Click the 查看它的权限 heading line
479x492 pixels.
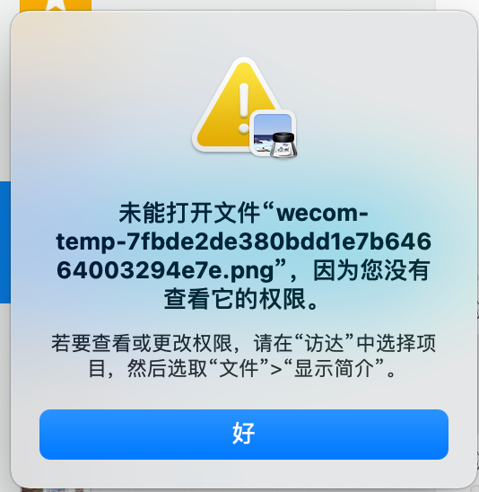point(240,299)
